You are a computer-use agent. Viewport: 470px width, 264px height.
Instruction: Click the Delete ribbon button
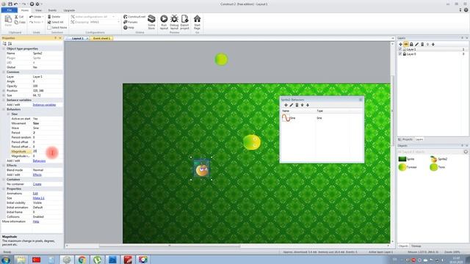coord(54,17)
